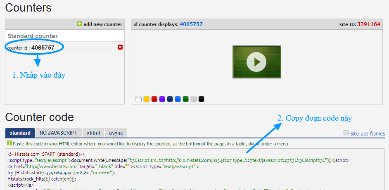The image size is (389, 190).
Task: Switch to the async tab
Action: point(116,133)
